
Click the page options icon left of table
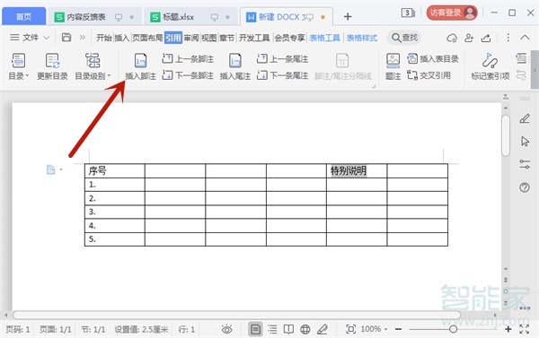coord(51,169)
